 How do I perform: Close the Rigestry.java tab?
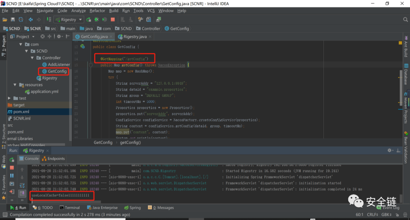coord(150,36)
